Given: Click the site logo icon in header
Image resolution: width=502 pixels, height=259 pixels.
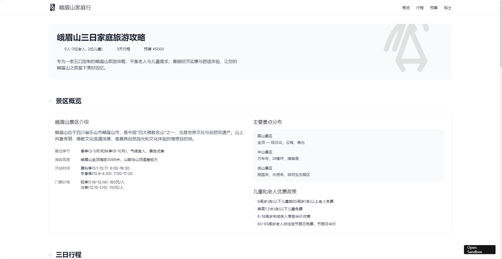Looking at the screenshot, I should (53, 7).
